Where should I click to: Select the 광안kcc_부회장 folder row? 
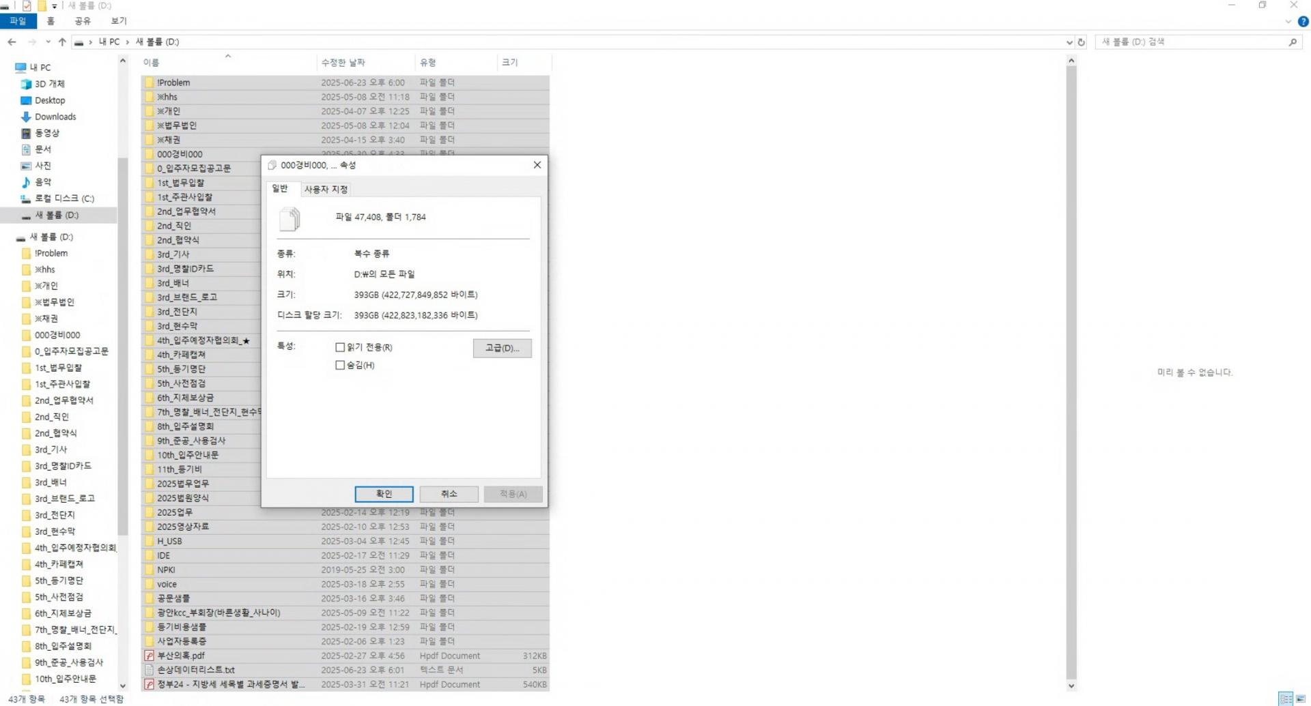[x=346, y=613]
